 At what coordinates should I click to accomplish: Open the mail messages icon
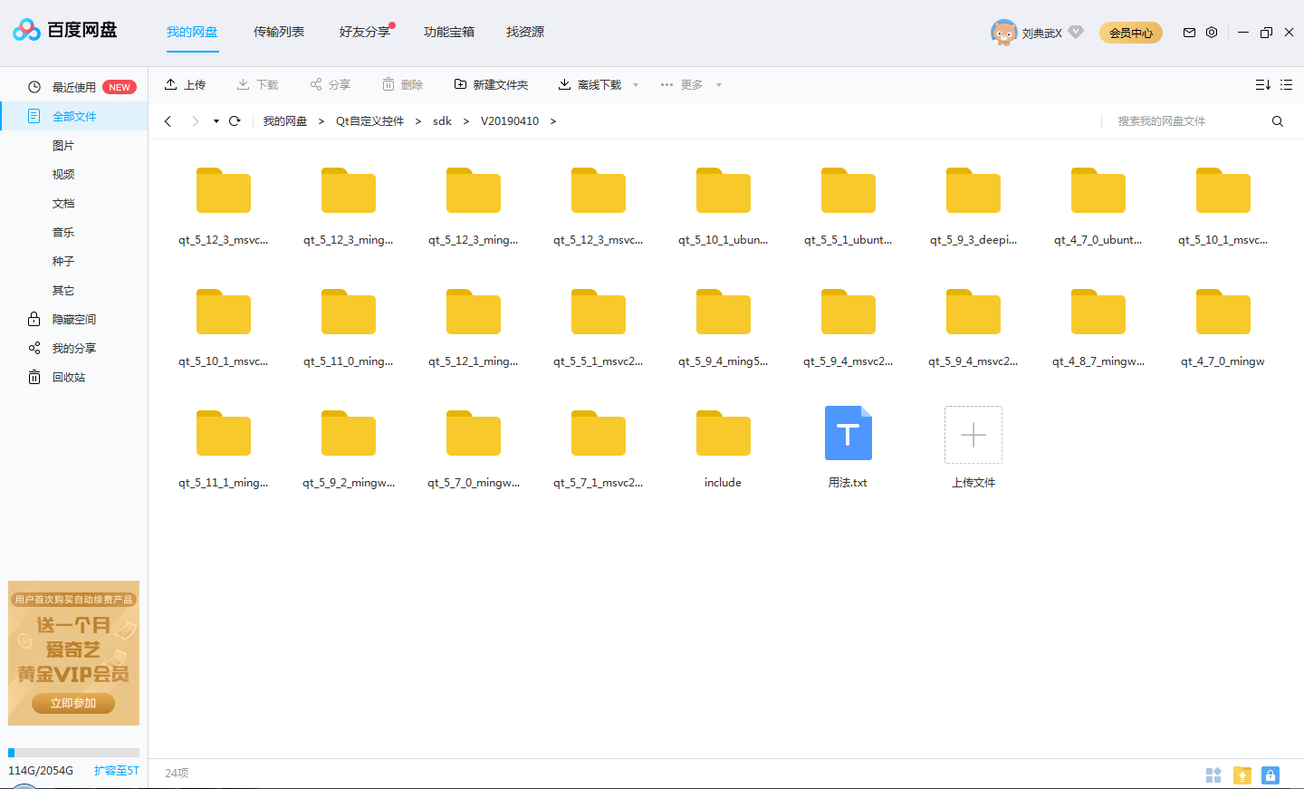[x=1189, y=32]
